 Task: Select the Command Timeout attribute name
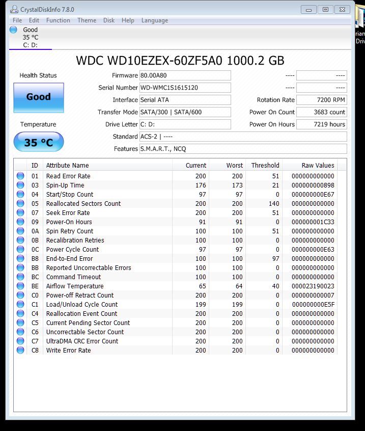(x=73, y=277)
